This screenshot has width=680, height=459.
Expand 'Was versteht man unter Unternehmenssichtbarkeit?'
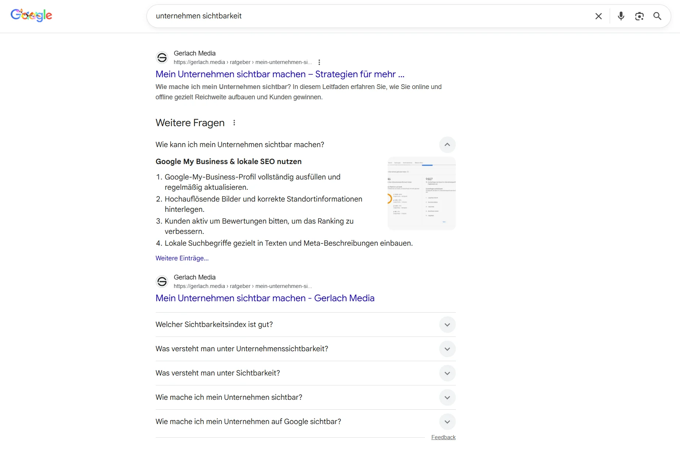coord(447,349)
